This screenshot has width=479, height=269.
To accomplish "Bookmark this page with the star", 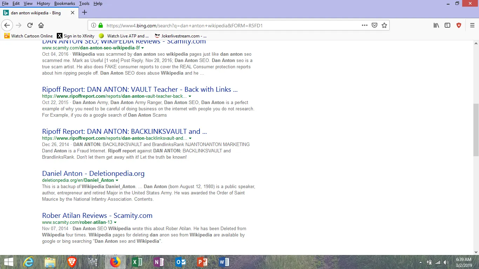I will [384, 25].
